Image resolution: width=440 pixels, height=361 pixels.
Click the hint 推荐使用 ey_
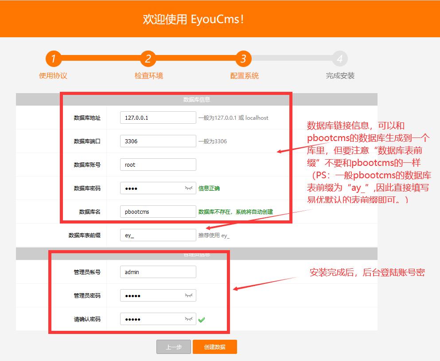coord(214,235)
